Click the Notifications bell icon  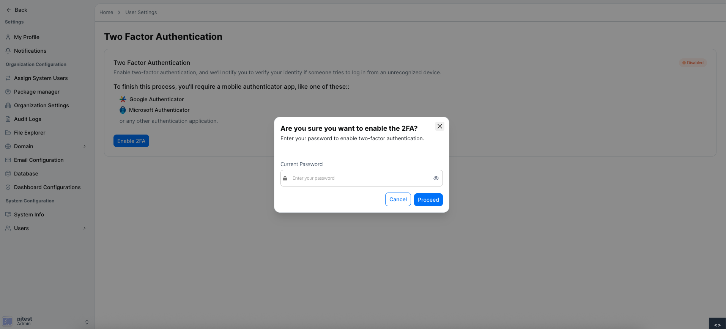[8, 51]
